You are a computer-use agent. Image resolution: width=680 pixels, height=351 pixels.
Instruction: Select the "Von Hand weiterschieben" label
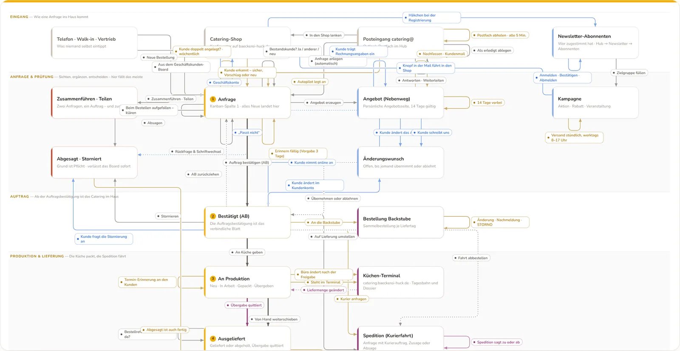click(x=274, y=319)
